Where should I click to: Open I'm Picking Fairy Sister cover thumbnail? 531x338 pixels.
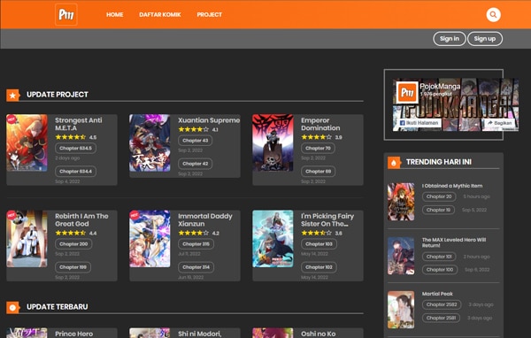click(x=273, y=238)
